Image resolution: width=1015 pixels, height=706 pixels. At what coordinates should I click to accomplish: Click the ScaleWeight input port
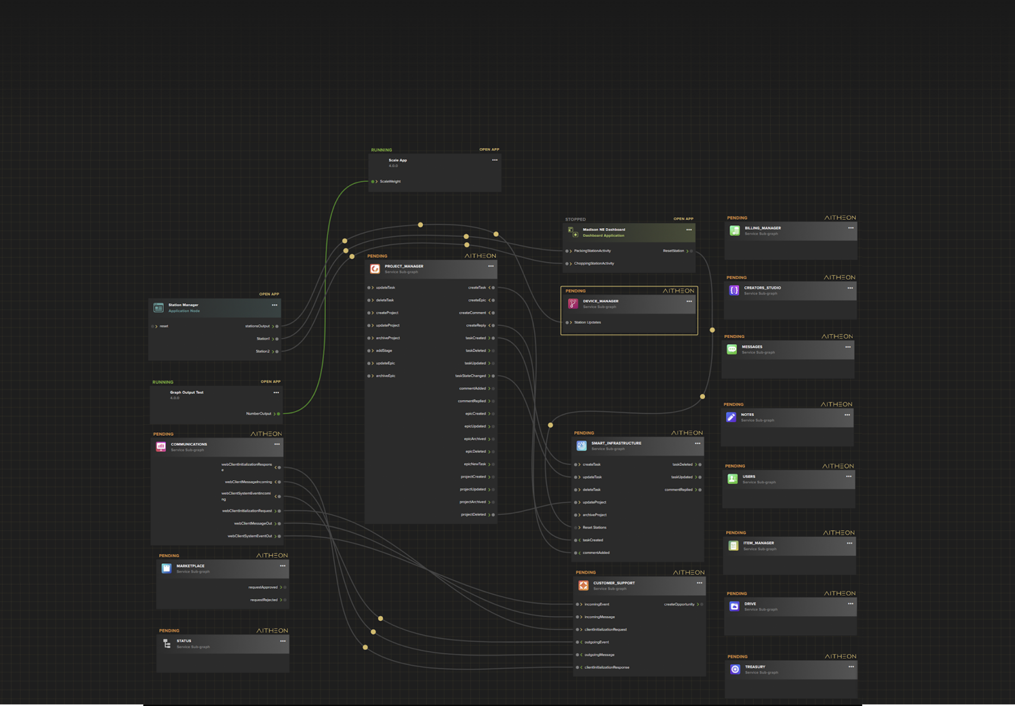pyautogui.click(x=373, y=181)
